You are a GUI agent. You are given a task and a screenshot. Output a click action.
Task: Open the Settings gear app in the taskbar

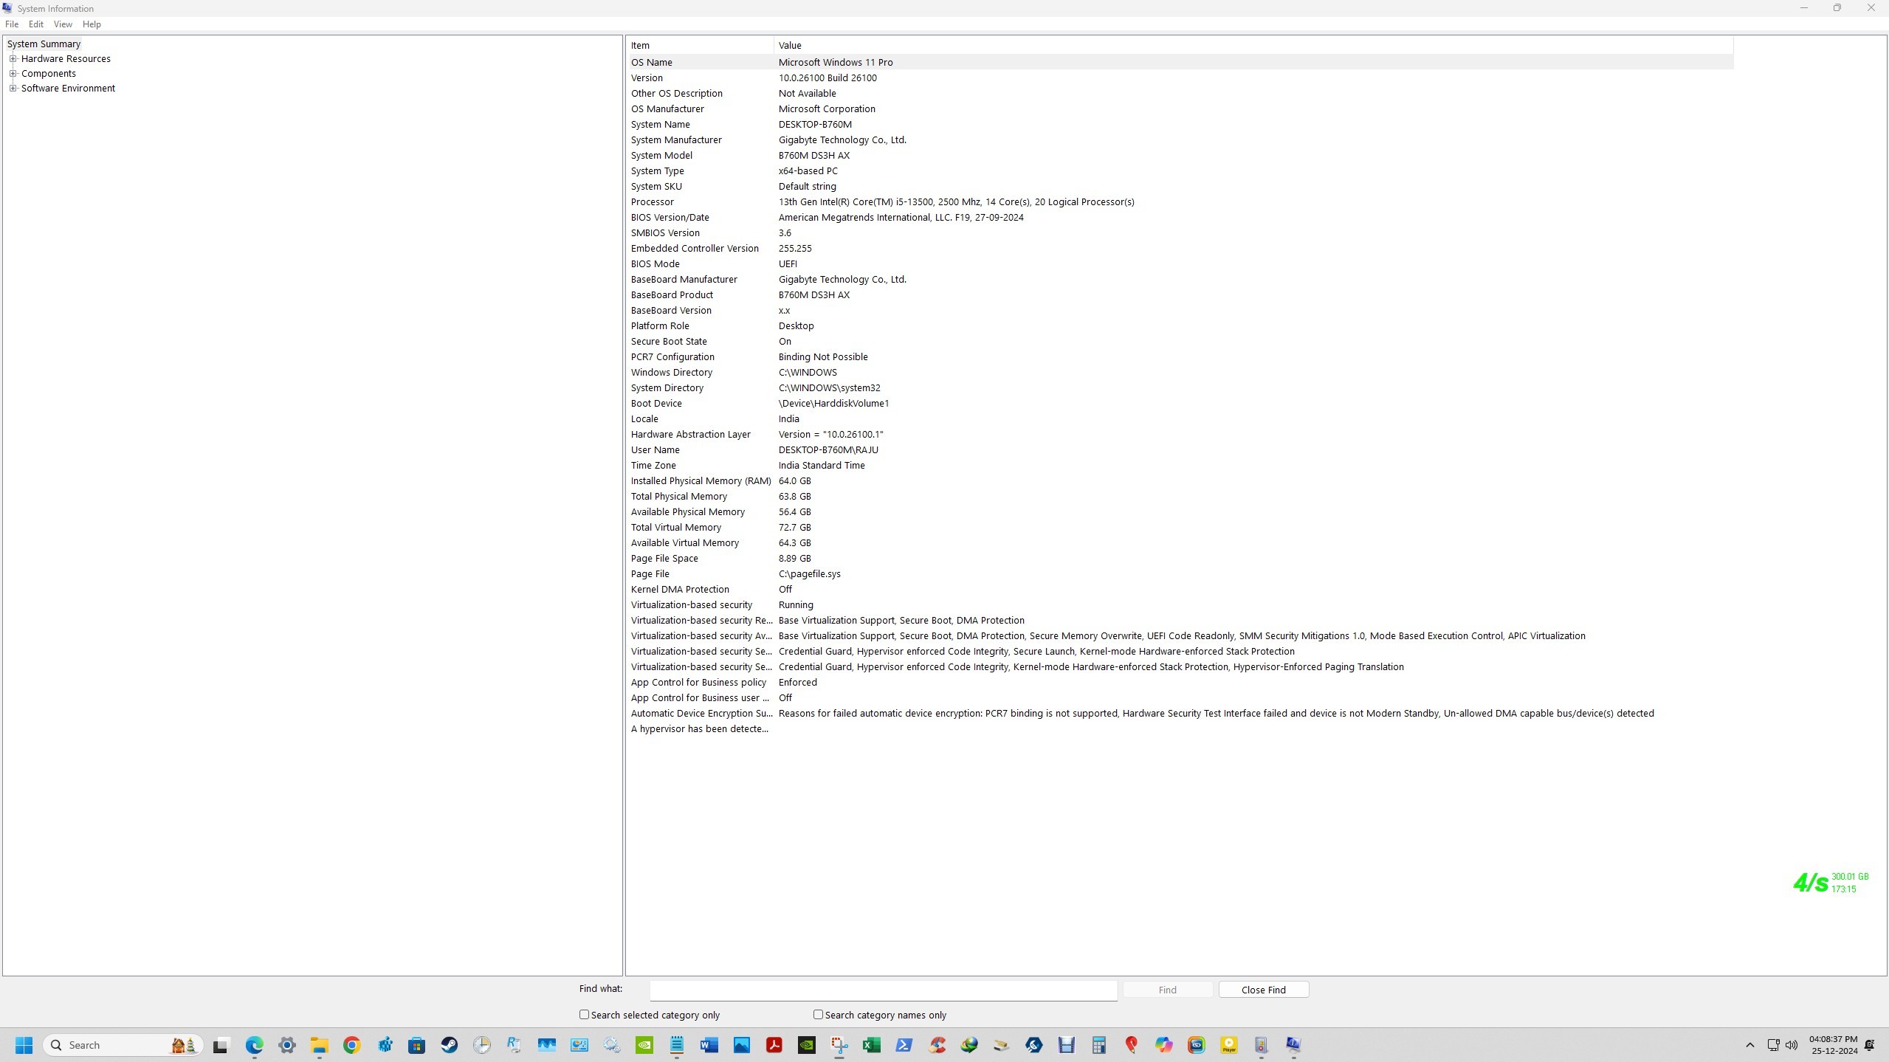287,1045
